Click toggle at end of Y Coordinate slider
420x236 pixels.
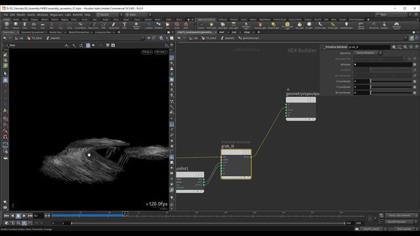click(x=415, y=87)
